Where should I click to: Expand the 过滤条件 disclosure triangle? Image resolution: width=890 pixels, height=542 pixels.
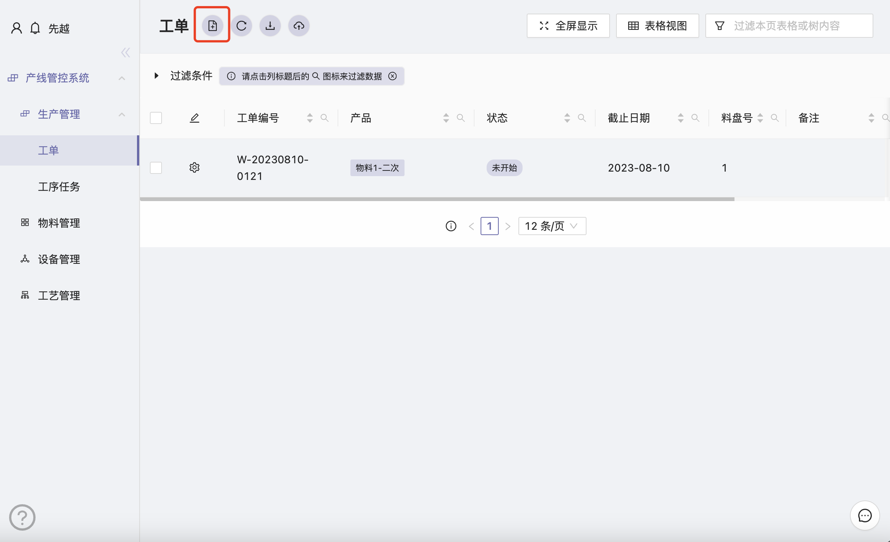(156, 76)
